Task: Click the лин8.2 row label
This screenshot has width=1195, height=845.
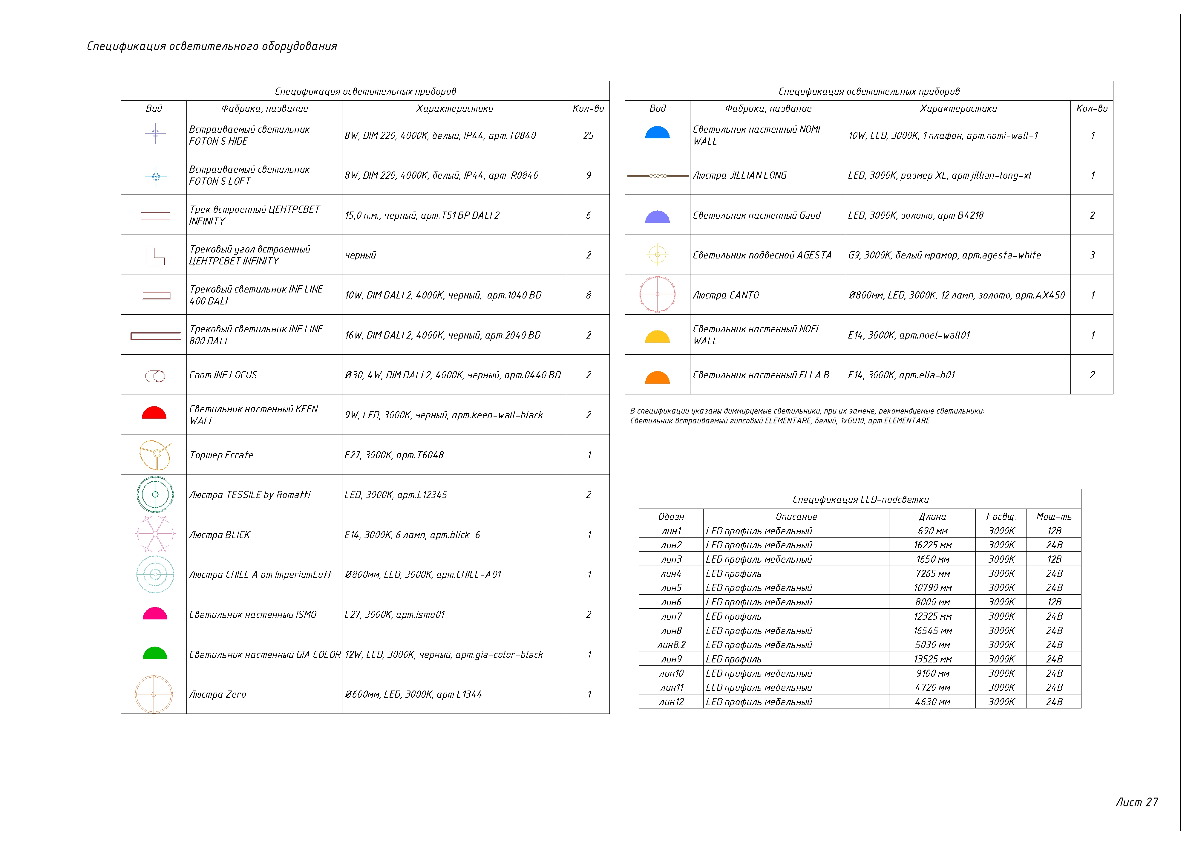Action: click(x=671, y=645)
